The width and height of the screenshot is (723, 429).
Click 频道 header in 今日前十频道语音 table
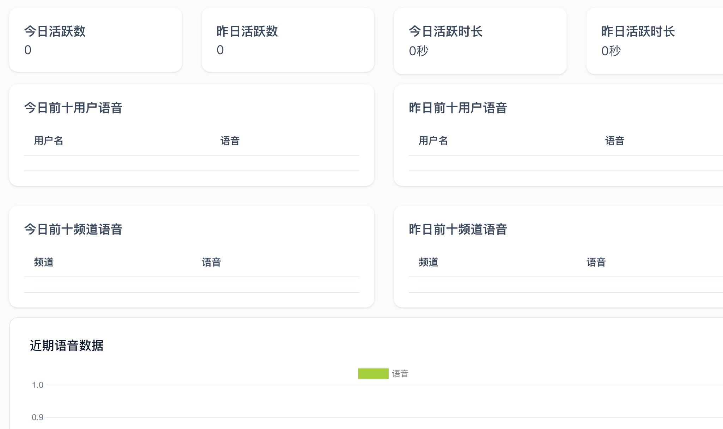(x=44, y=262)
